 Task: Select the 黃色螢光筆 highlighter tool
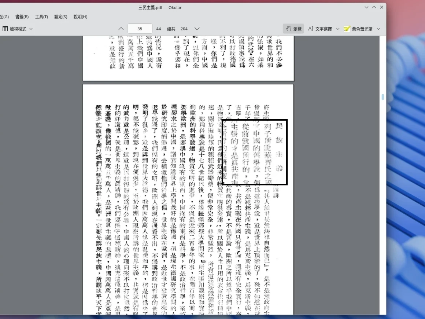coord(362,29)
